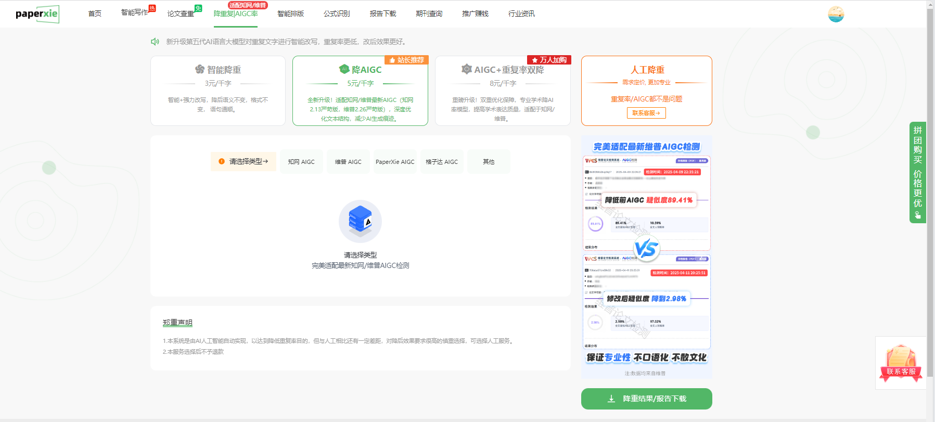Choose the 格子达 AIGC type option

pos(442,162)
